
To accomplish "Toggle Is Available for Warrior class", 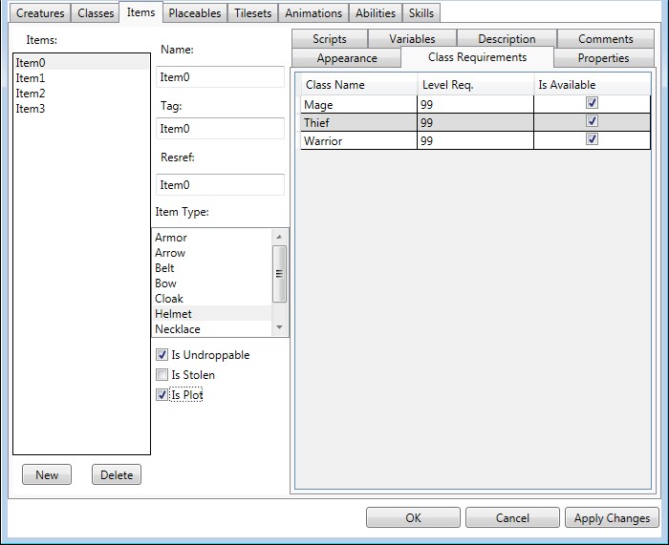I will click(592, 139).
